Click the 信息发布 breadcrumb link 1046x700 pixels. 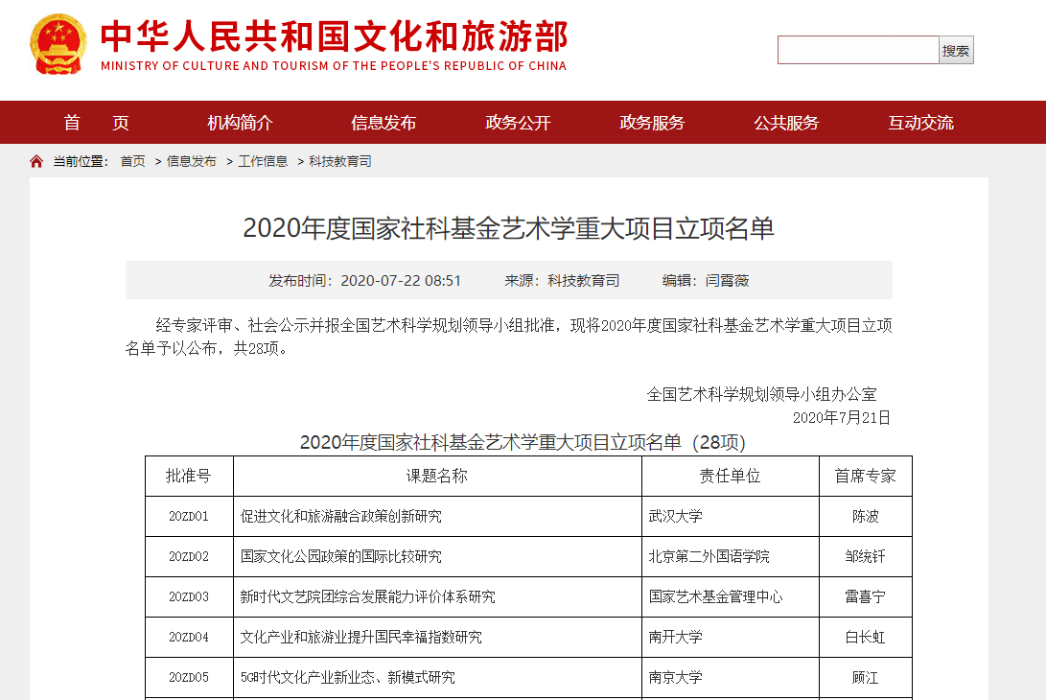pyautogui.click(x=191, y=161)
